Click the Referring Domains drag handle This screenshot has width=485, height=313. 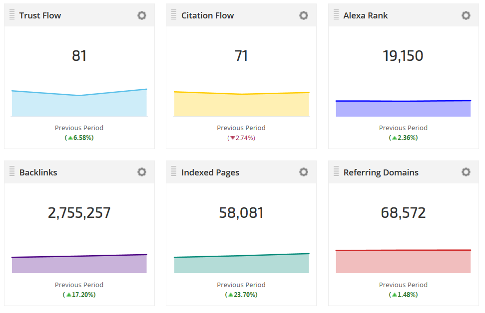pyautogui.click(x=336, y=171)
